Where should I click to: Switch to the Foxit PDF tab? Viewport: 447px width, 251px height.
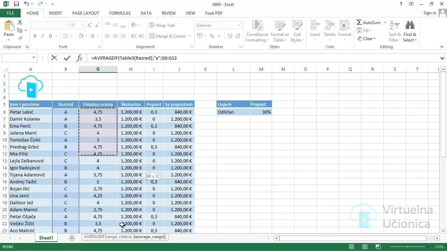tap(214, 13)
